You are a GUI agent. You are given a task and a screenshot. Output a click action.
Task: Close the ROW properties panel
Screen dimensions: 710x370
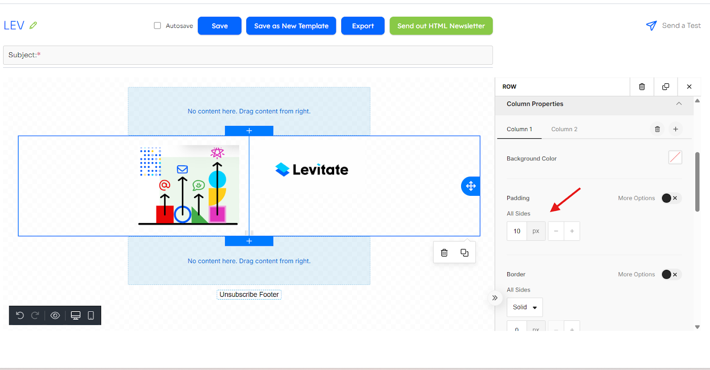tap(689, 86)
